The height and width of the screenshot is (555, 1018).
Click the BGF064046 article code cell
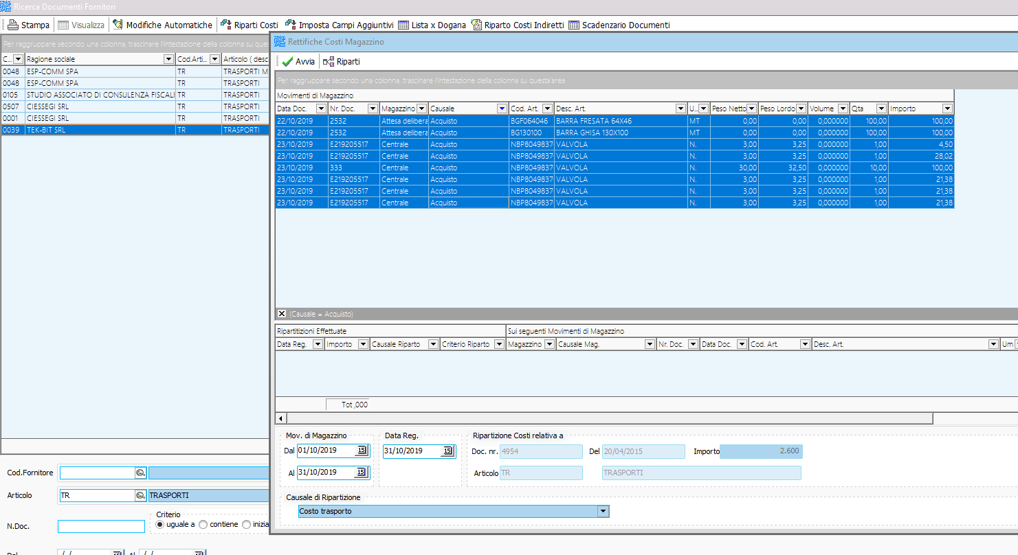click(x=531, y=121)
